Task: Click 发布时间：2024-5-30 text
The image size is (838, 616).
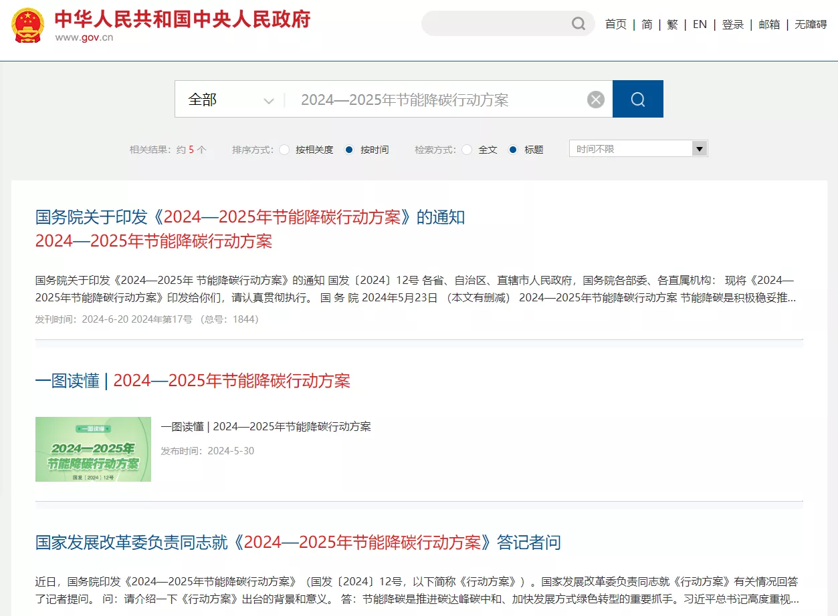Action: pyautogui.click(x=207, y=451)
